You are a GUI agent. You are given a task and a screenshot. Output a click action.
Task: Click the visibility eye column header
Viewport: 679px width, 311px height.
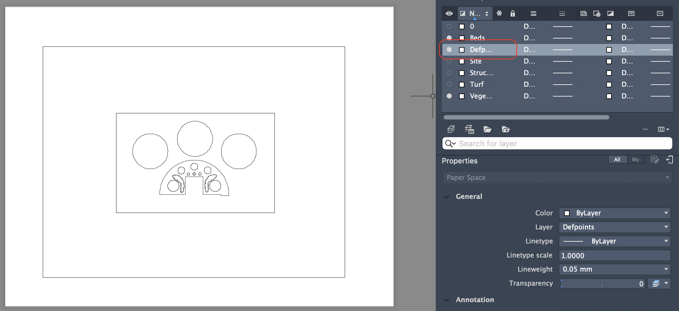coord(449,13)
